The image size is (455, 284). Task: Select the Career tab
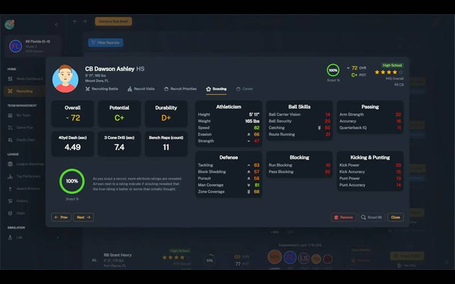click(245, 89)
